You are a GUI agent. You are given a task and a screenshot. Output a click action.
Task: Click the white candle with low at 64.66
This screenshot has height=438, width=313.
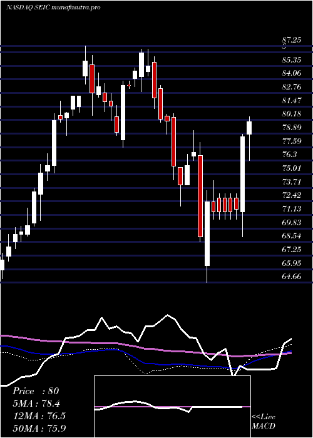[207, 233]
